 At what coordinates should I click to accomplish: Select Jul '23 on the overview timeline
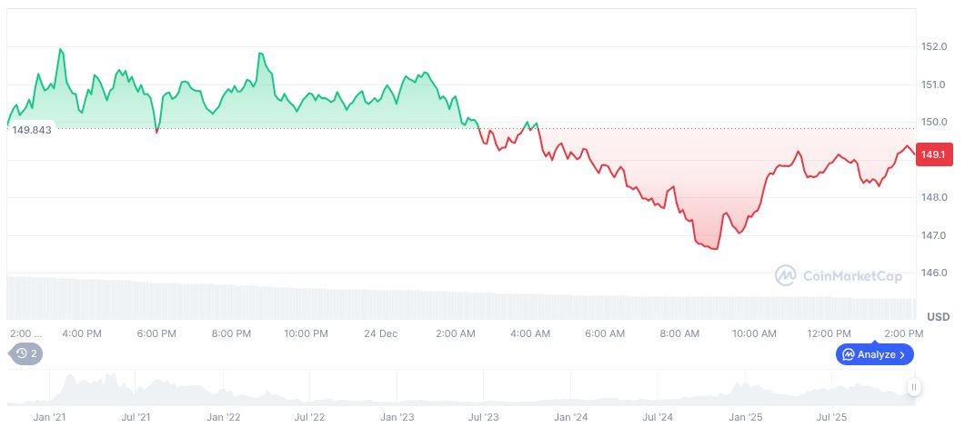pyautogui.click(x=483, y=417)
